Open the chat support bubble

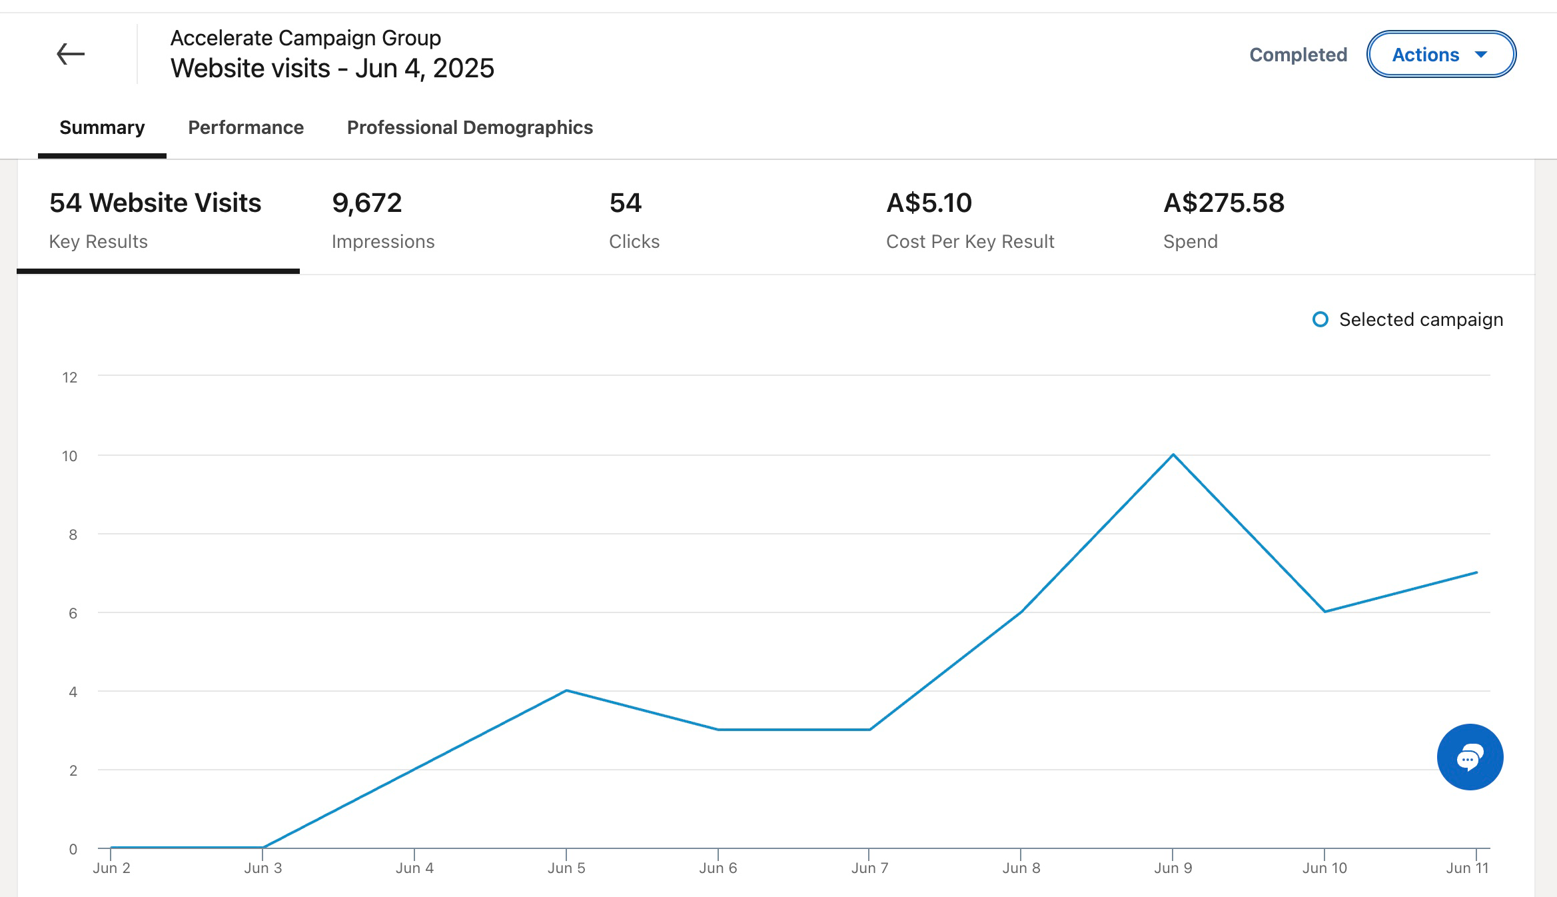click(1469, 757)
